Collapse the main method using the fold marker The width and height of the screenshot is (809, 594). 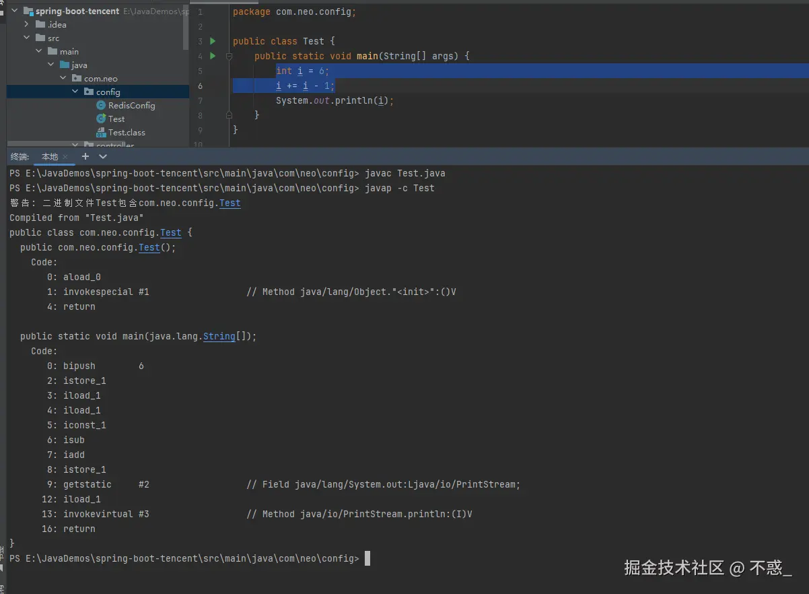coord(229,57)
